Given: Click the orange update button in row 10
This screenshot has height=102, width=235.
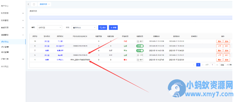Looking at the screenshot, I should pyautogui.click(x=219, y=41).
